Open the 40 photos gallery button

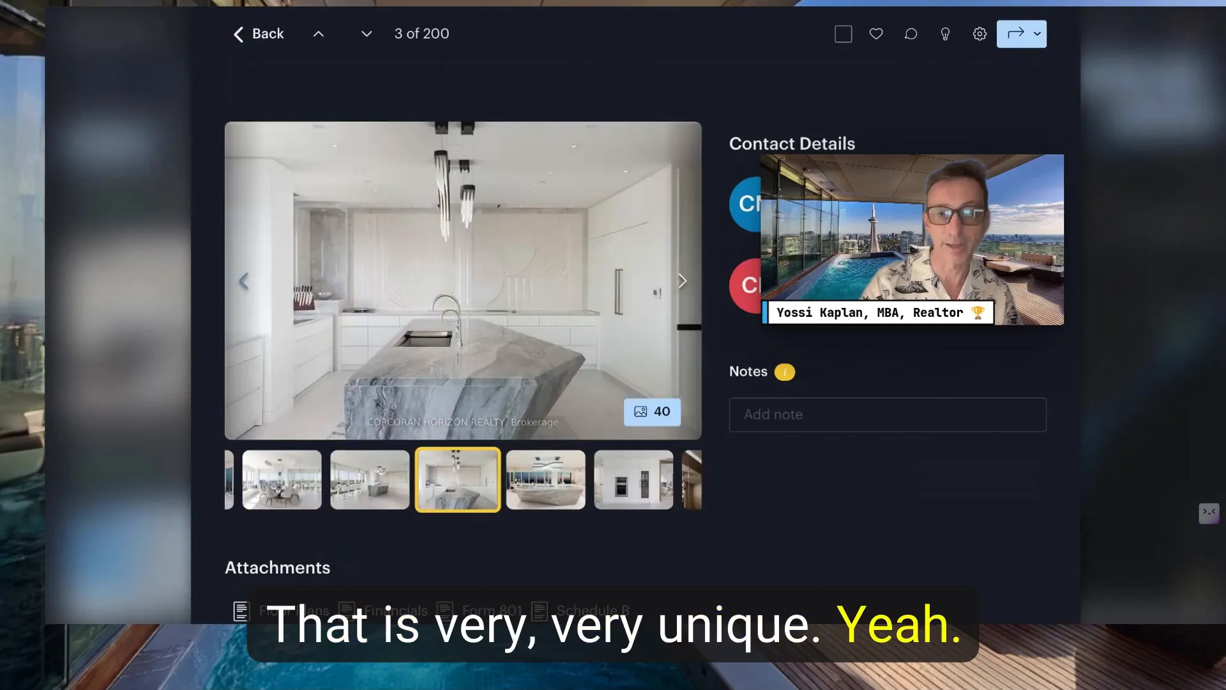point(652,411)
